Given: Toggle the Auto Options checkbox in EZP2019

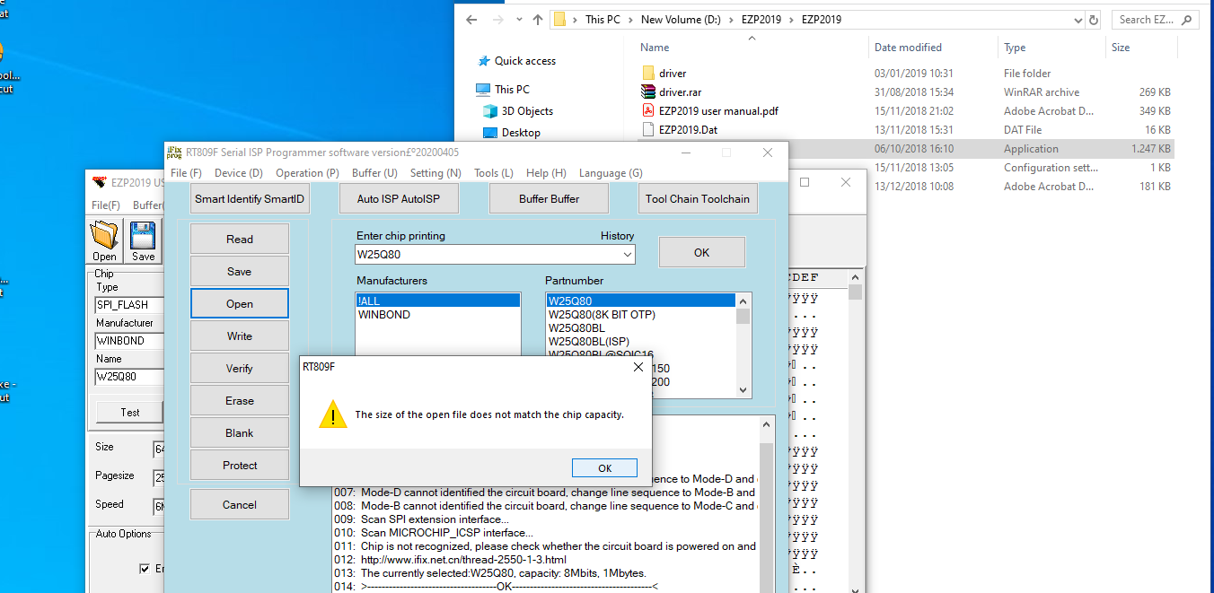Looking at the screenshot, I should tap(144, 568).
